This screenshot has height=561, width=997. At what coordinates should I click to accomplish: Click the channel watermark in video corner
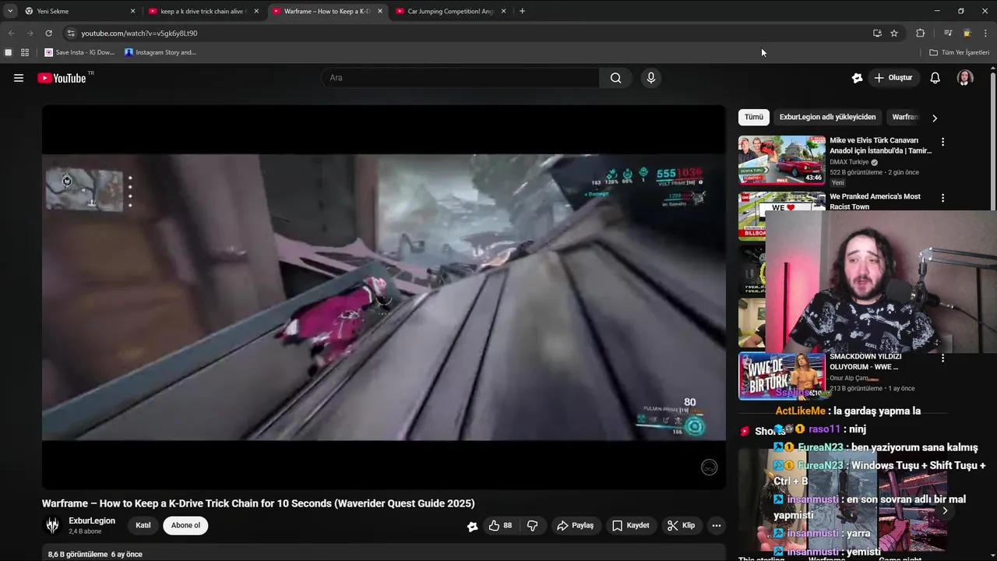pos(709,467)
